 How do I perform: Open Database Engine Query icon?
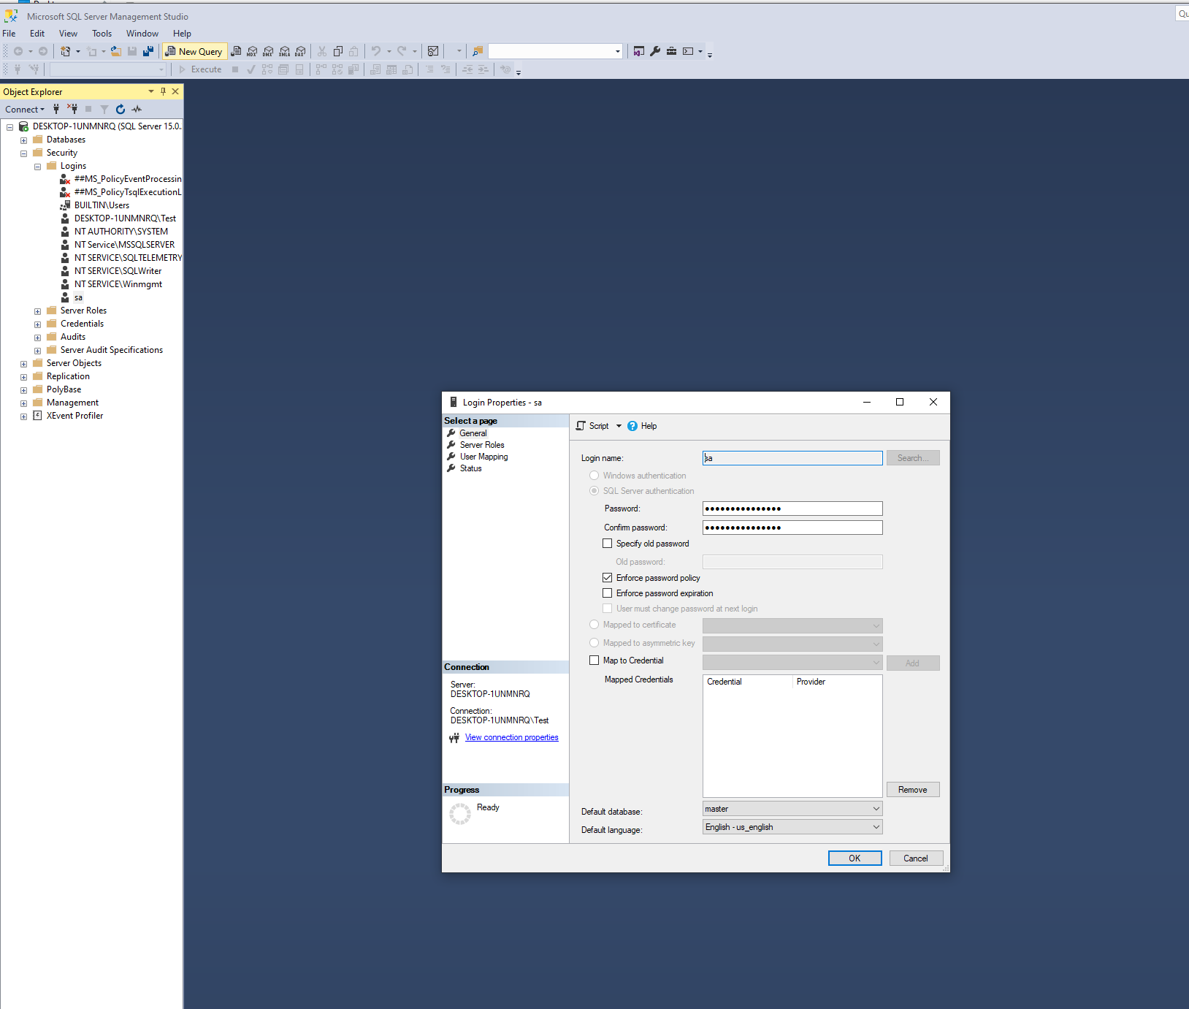237,51
